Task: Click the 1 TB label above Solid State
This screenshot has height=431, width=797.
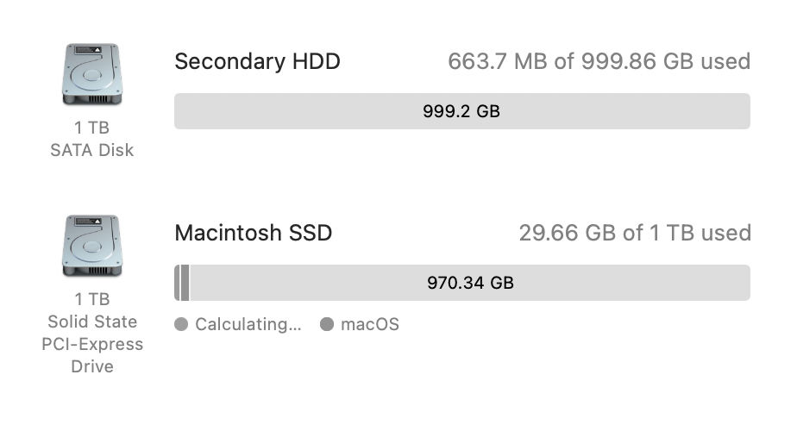Action: point(91,299)
